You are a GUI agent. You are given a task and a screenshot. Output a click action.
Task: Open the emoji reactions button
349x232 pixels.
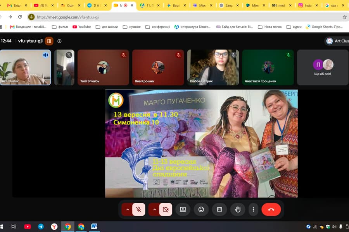click(201, 209)
